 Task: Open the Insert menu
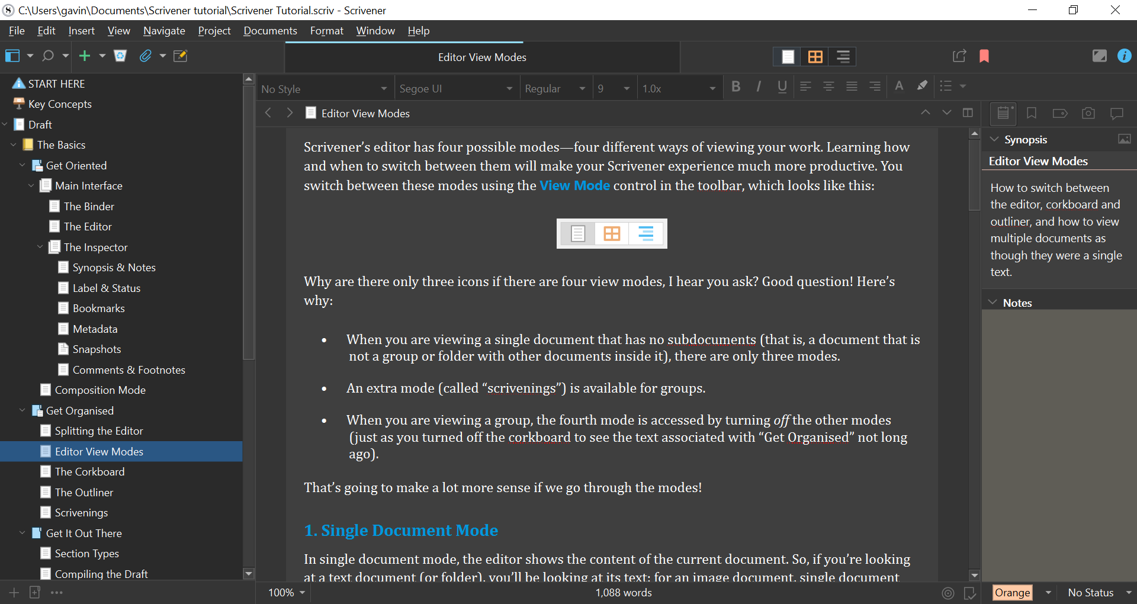pos(81,31)
